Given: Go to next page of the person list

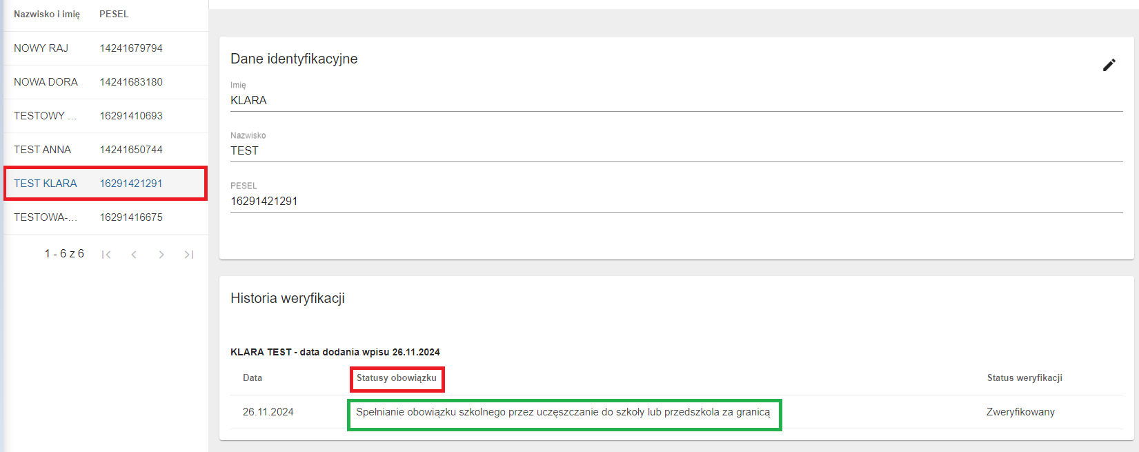Looking at the screenshot, I should point(161,255).
